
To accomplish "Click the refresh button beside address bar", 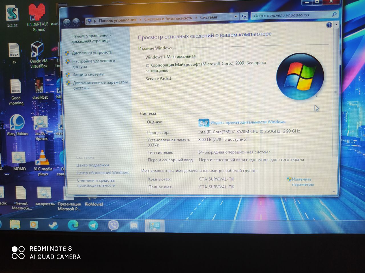I will point(244,16).
